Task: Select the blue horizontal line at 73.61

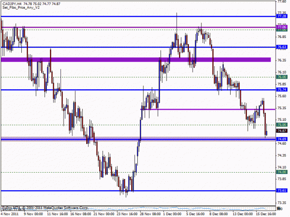Action: (138, 191)
